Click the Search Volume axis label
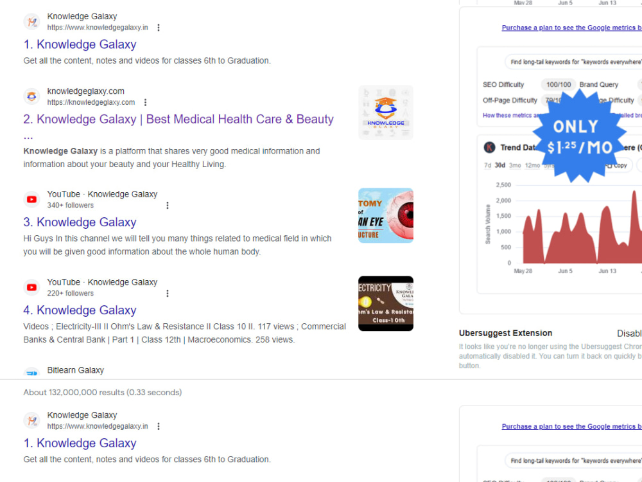 click(x=488, y=224)
